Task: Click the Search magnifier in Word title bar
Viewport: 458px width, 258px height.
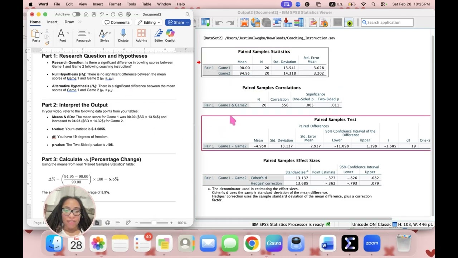Action: pyautogui.click(x=187, y=14)
